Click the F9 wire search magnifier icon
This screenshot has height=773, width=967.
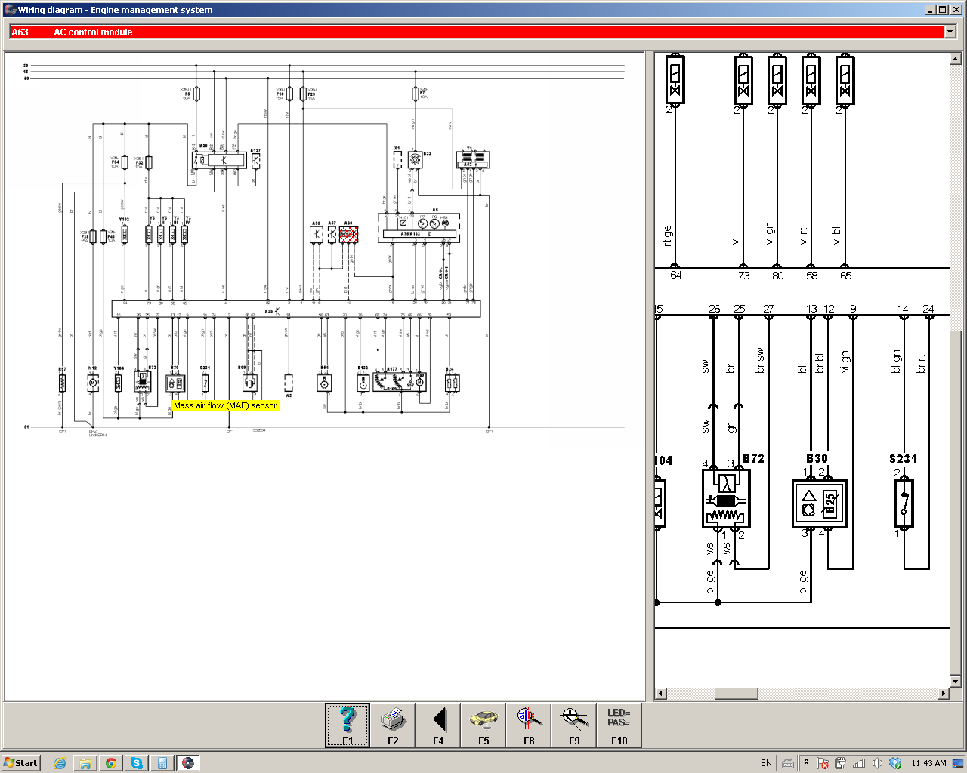[574, 725]
